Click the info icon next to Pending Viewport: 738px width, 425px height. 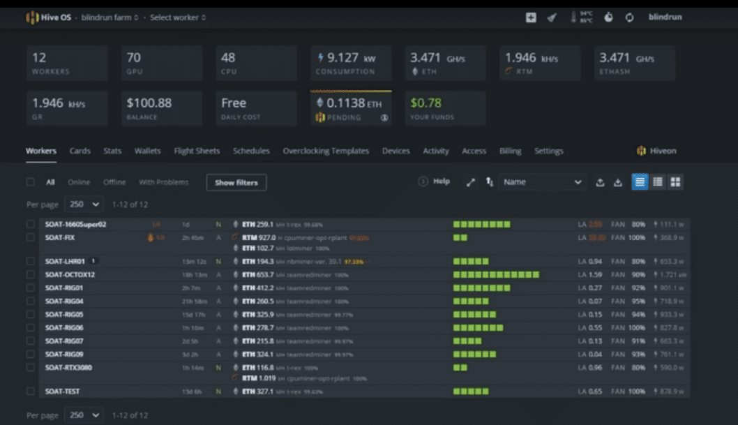click(384, 118)
